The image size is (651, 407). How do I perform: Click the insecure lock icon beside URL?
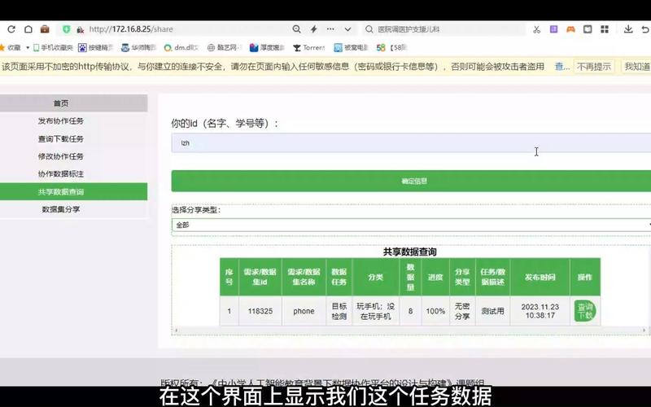[81, 29]
